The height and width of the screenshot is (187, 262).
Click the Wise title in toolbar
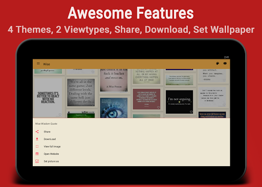pyautogui.click(x=47, y=64)
